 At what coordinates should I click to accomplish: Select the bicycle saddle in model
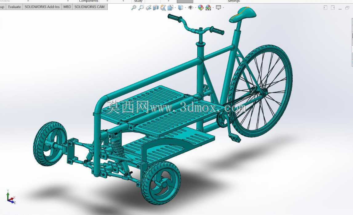[243, 15]
